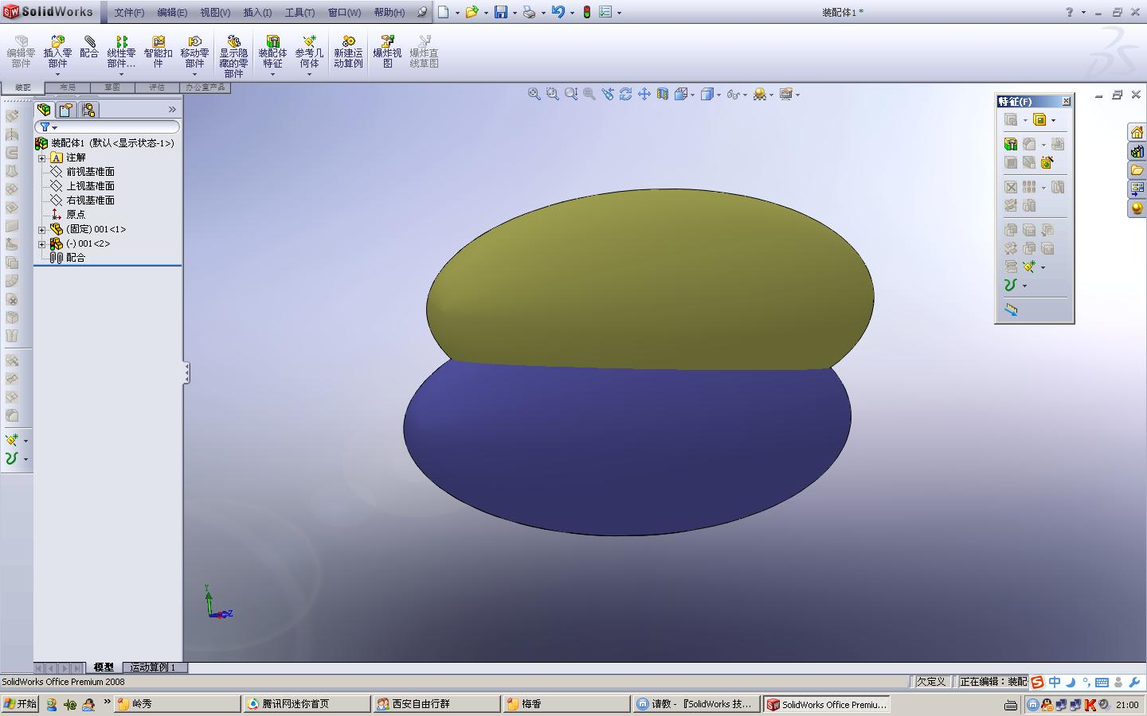Toggle the Section View tool
Viewport: 1147px width, 716px height.
coord(662,94)
